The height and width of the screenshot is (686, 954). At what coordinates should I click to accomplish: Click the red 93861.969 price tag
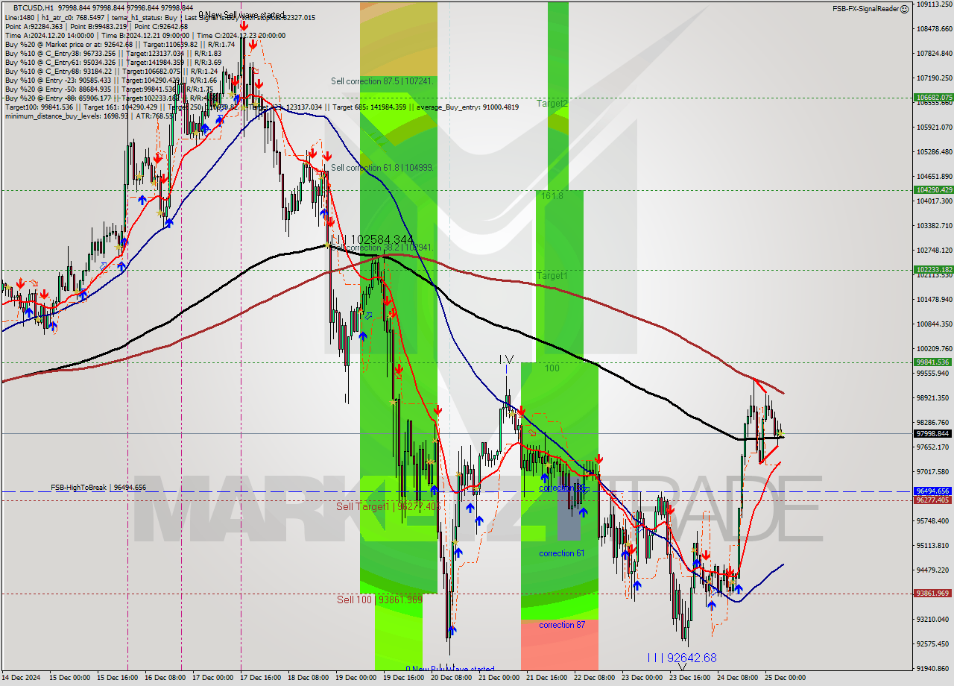(933, 594)
